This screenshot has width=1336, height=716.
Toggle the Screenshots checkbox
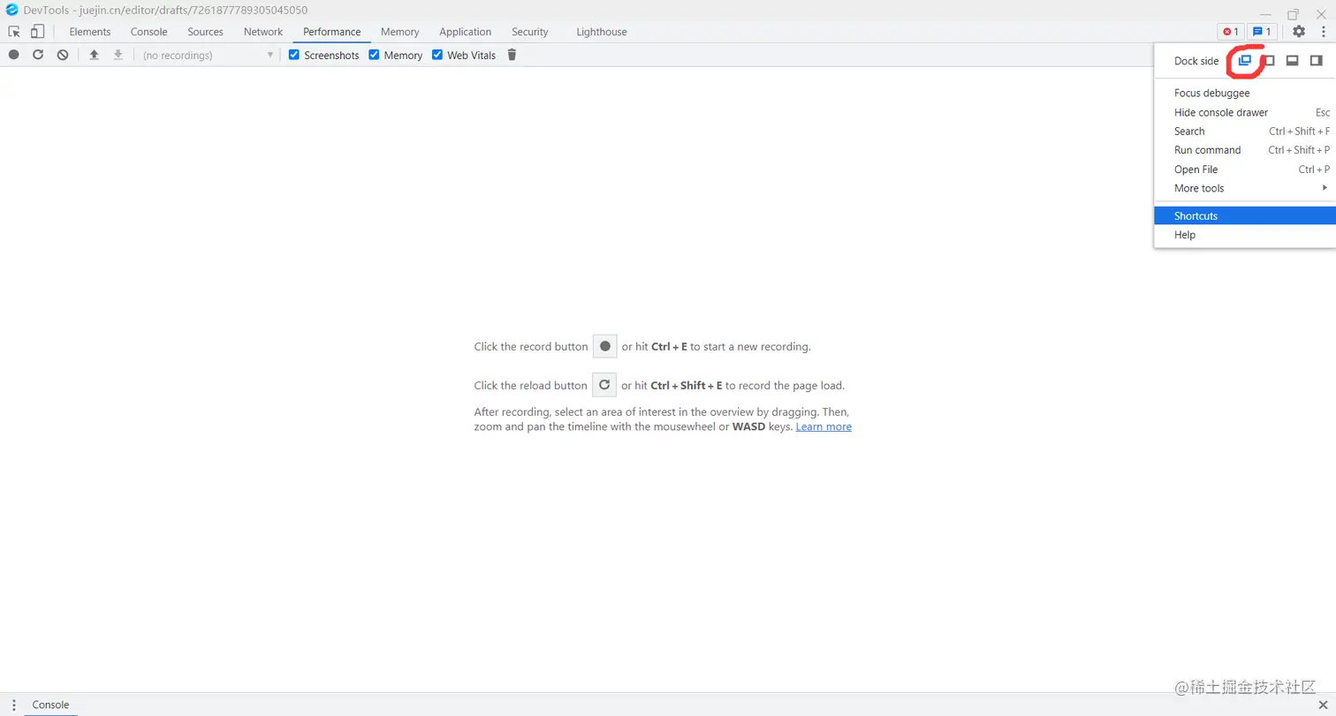pos(295,55)
